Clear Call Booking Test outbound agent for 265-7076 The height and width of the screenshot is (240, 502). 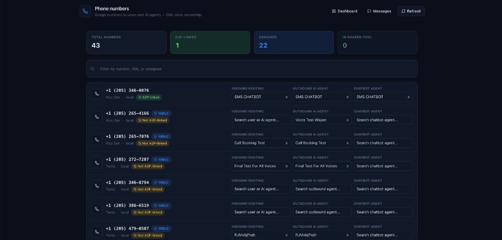click(x=348, y=143)
